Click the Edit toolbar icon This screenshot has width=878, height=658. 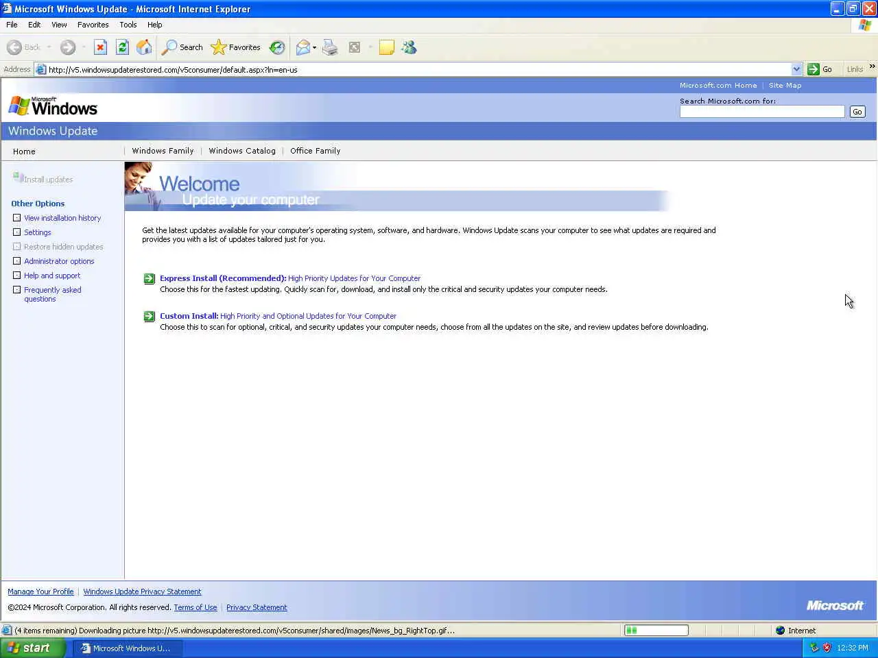355,47
